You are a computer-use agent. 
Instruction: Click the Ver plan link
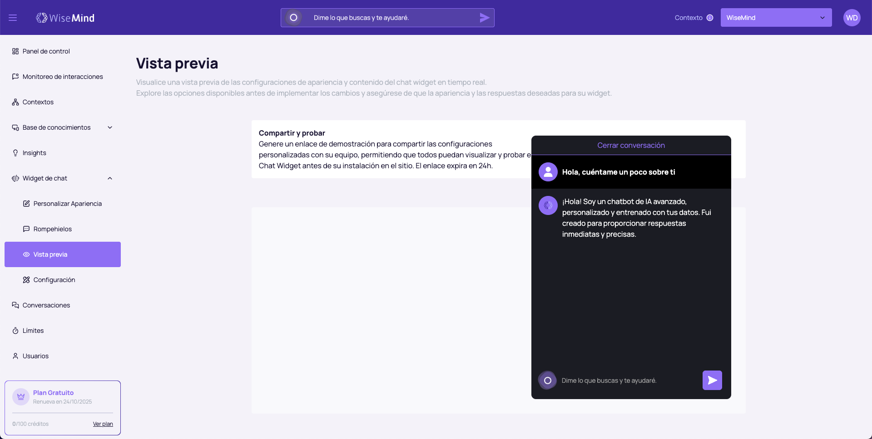(103, 424)
